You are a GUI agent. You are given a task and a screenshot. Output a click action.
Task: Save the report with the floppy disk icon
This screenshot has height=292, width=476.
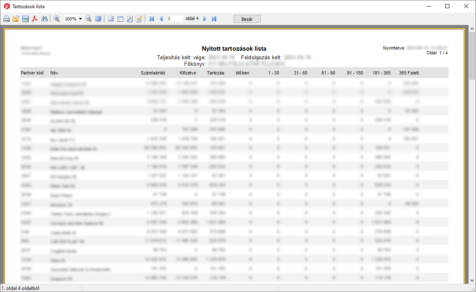25,19
